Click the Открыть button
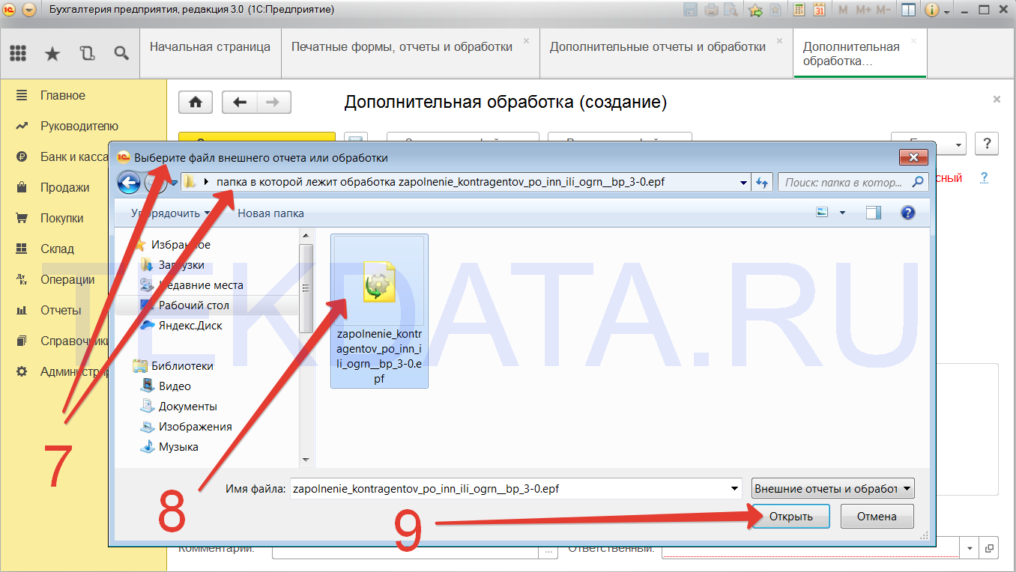The width and height of the screenshot is (1016, 572). [790, 517]
